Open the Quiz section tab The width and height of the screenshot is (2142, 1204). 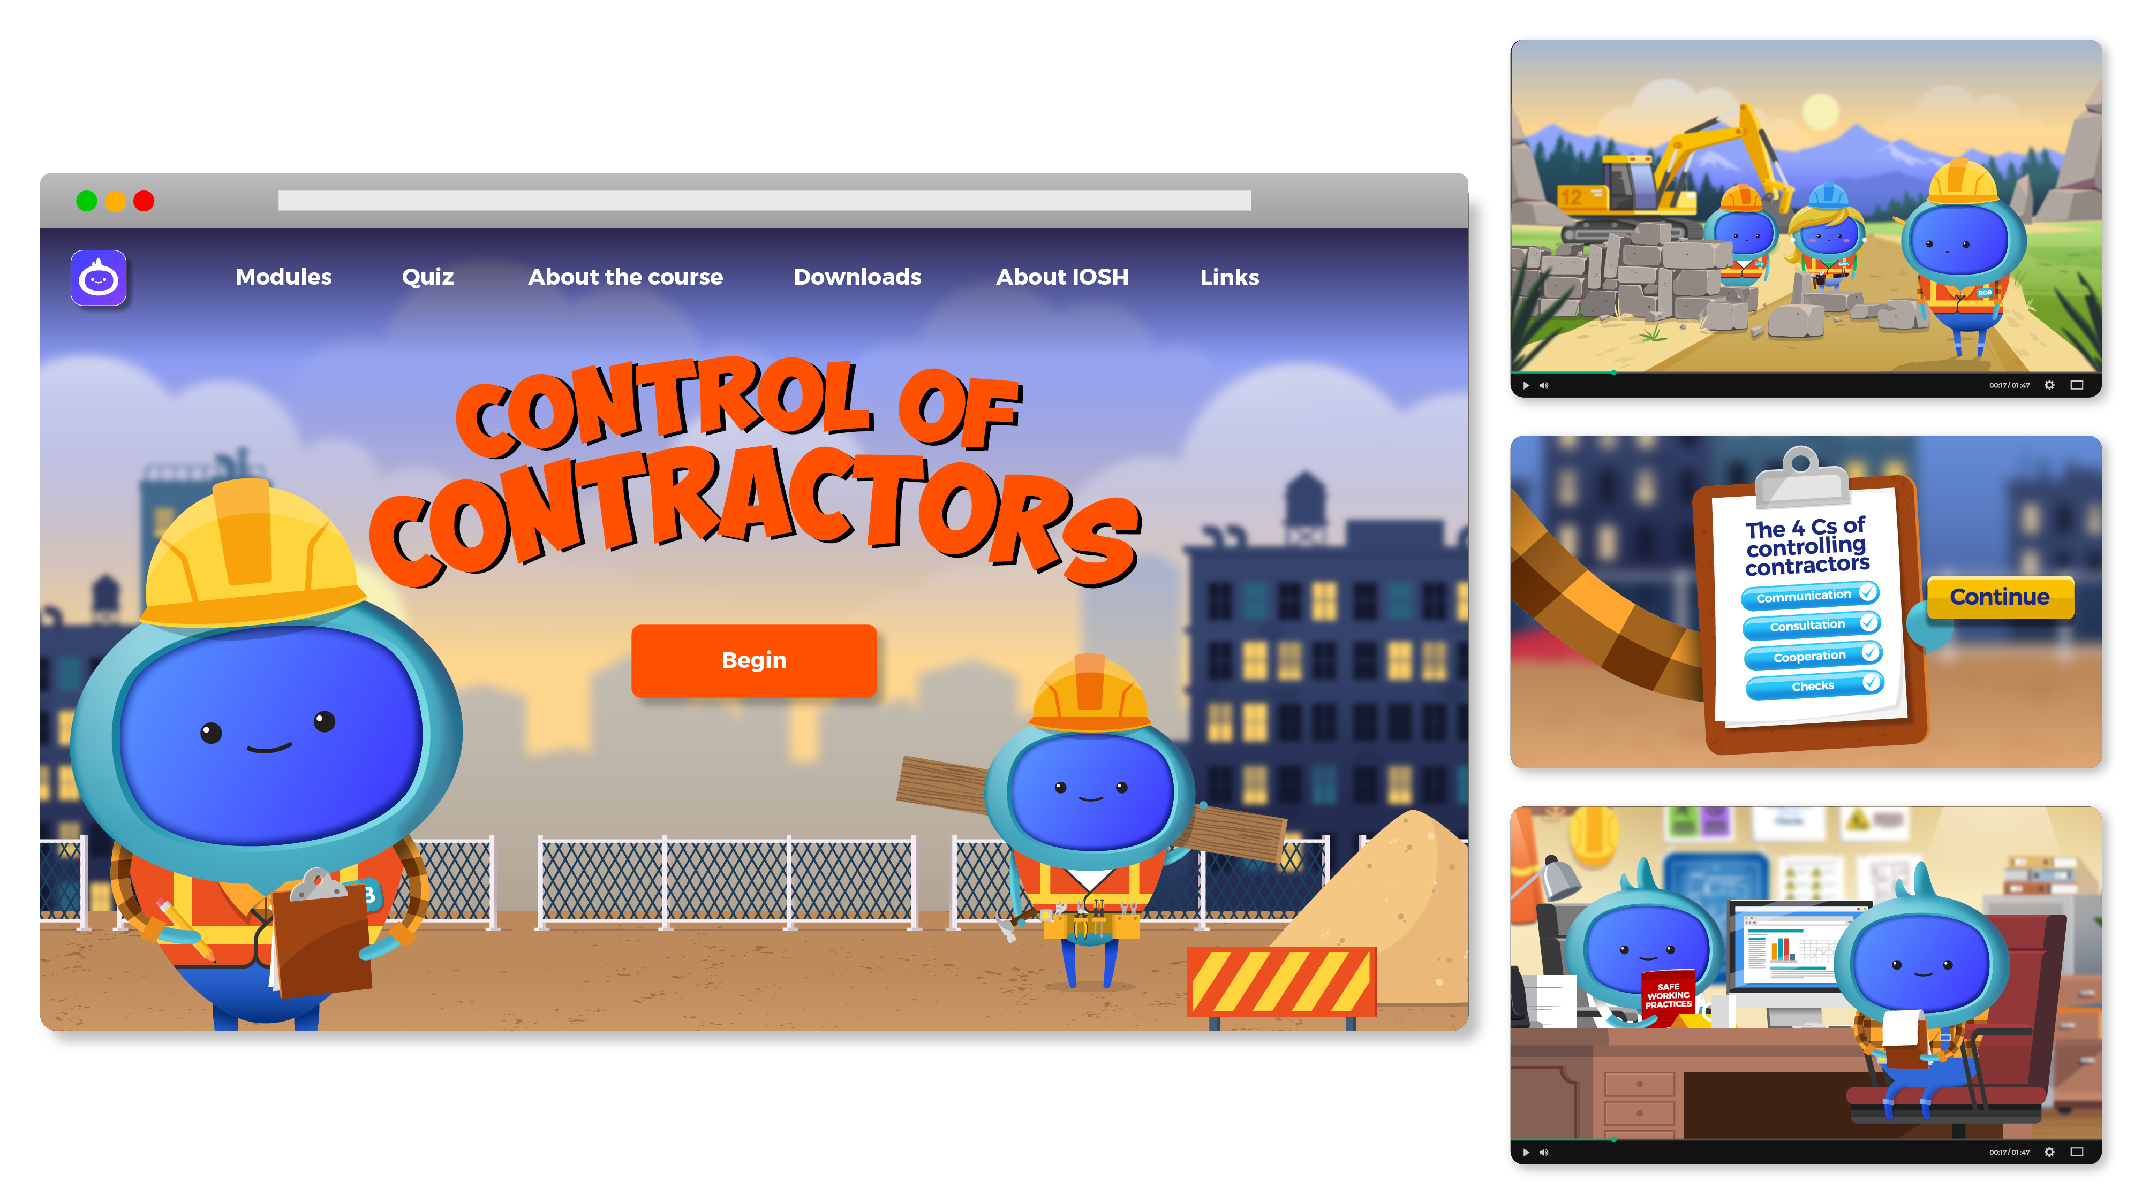(x=428, y=276)
